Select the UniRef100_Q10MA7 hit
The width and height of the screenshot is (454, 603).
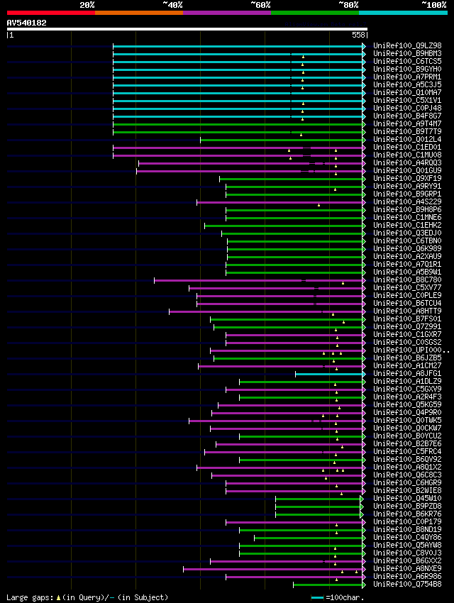[x=407, y=93]
